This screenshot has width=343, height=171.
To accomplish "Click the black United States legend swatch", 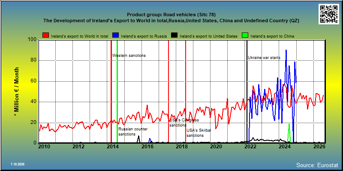I will 175,35.
